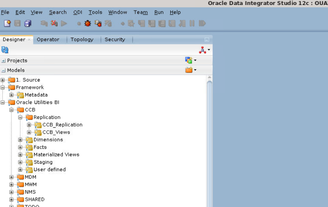Open the Run menu

(159, 12)
